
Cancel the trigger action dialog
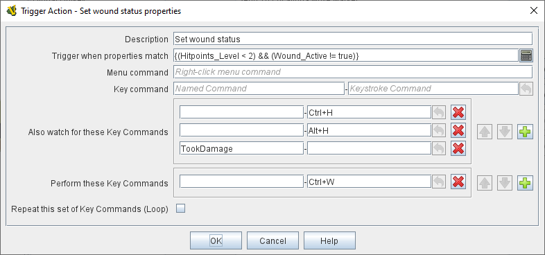point(273,240)
